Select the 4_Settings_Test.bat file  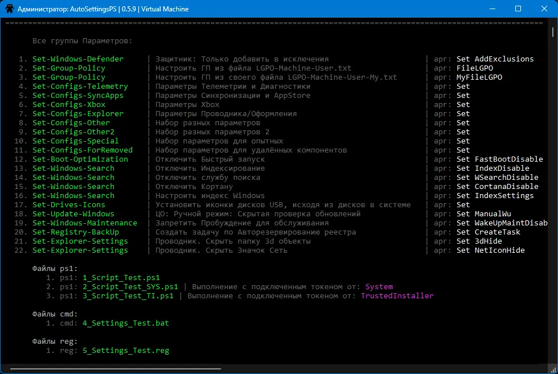pos(125,323)
